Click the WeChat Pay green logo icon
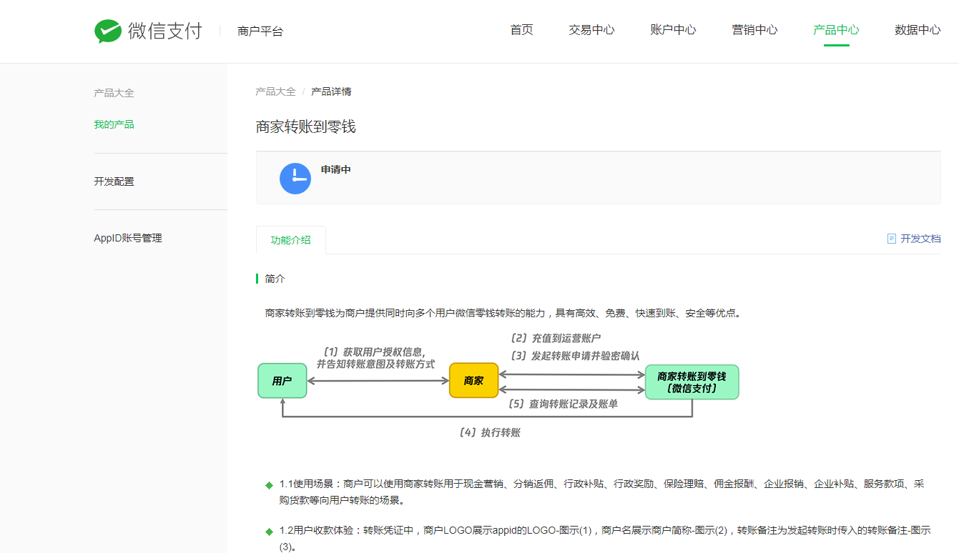Screen dimensions: 959x553 point(108,31)
